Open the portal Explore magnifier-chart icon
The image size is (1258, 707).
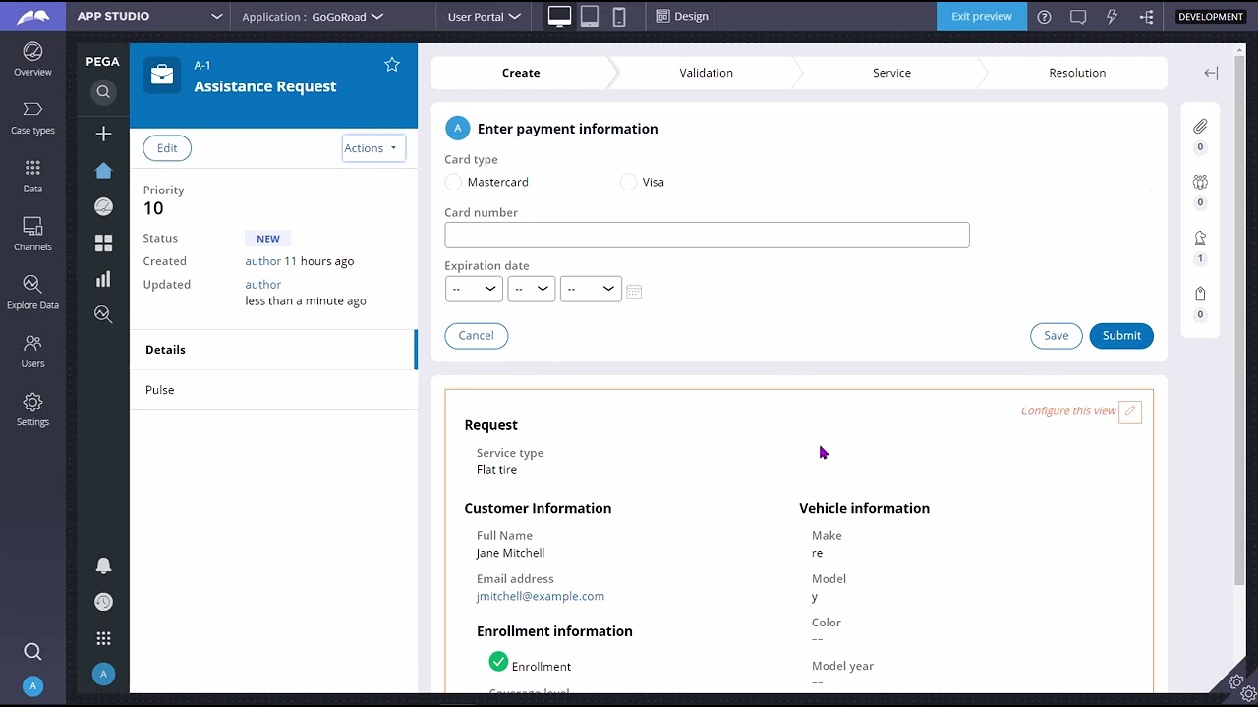[103, 314]
